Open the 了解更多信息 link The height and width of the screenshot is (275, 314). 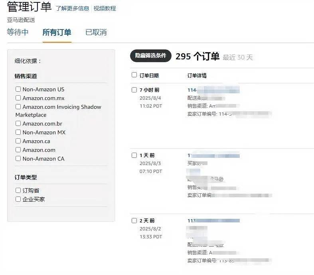(72, 8)
